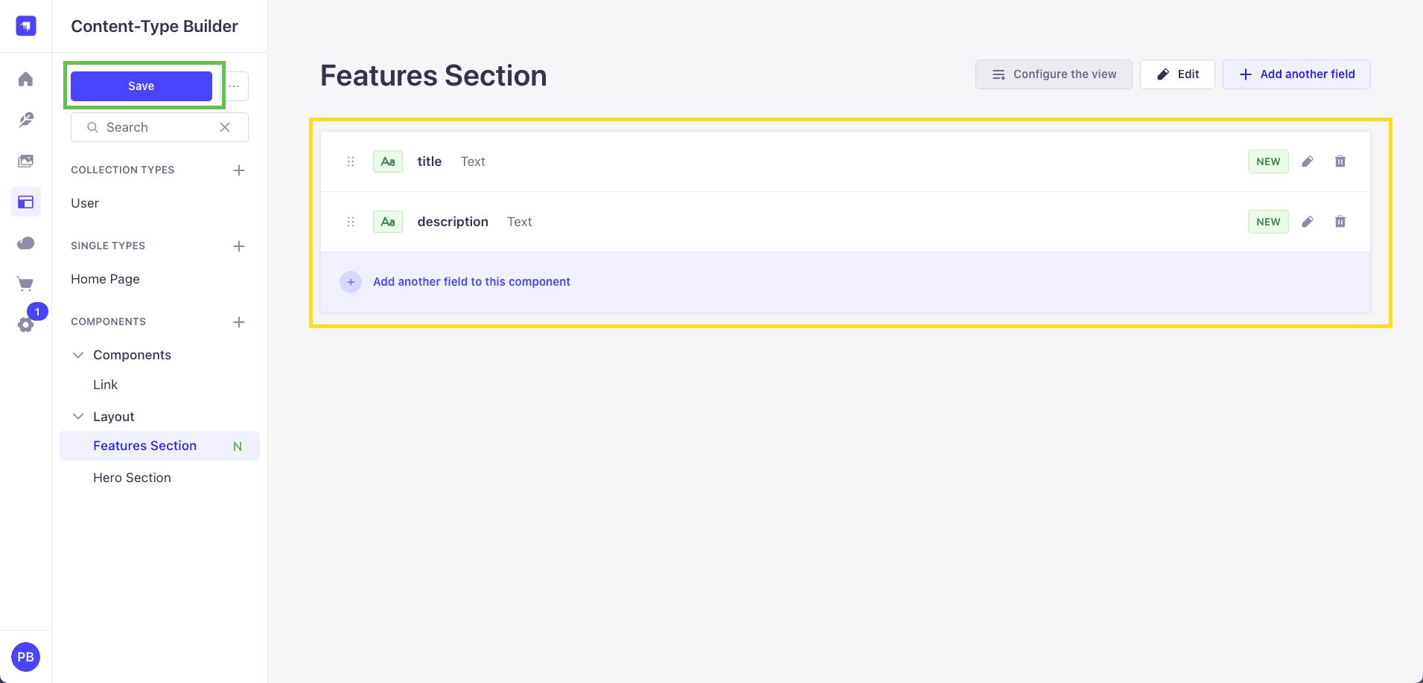
Task: Clear search with the X icon
Action: (x=225, y=127)
